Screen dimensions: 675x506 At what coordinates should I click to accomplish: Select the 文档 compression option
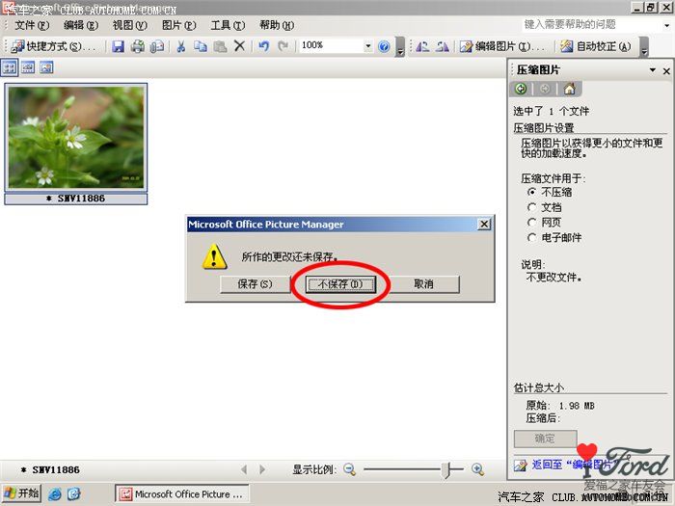[x=532, y=207]
